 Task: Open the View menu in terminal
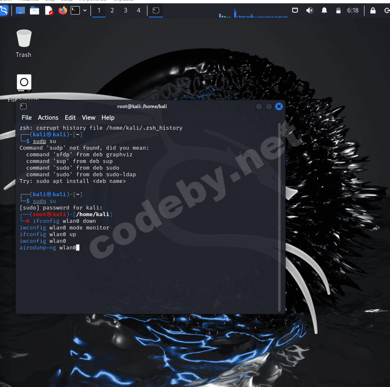[x=89, y=118]
